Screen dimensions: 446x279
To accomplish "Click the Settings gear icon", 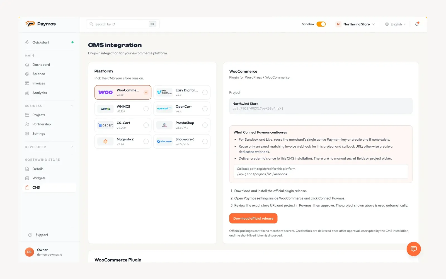I will pyautogui.click(x=27, y=134).
